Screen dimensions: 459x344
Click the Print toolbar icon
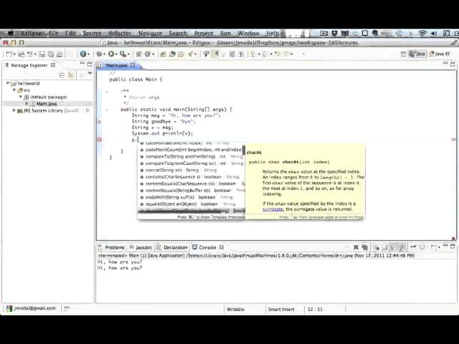60,54
